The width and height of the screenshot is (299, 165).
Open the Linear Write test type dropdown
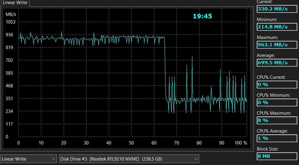pos(29,159)
